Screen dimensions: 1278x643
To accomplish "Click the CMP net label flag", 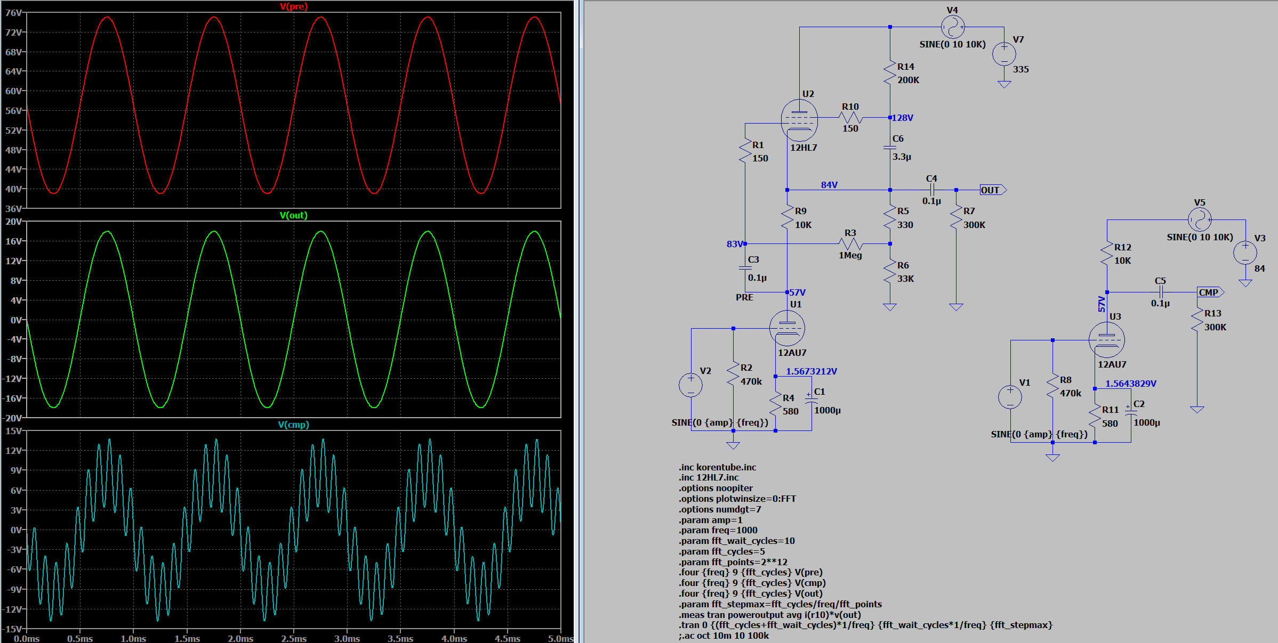I will click(x=1210, y=292).
